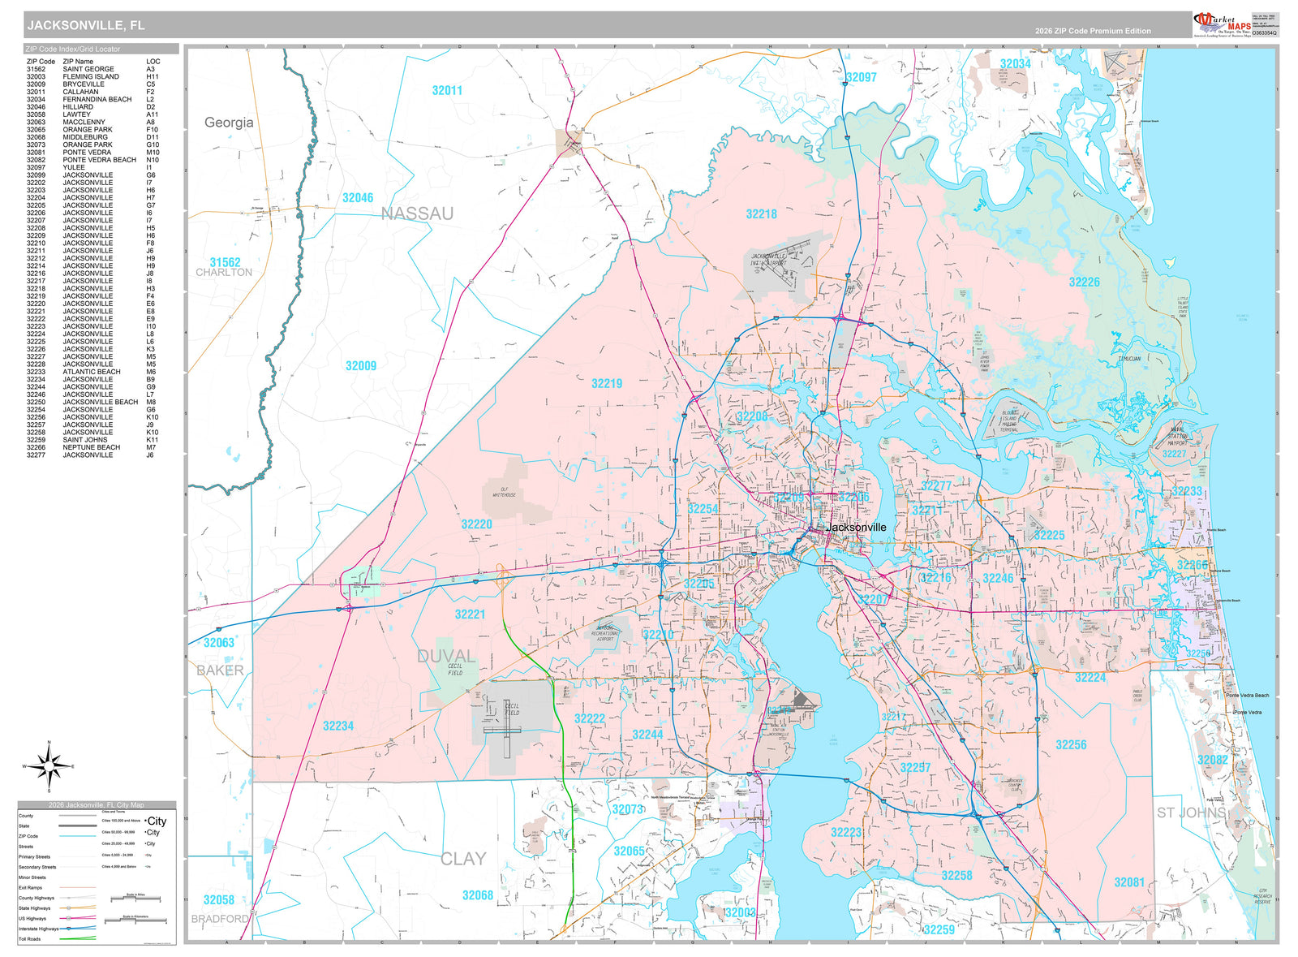Select index row 31562 SAINT GEORGE
This screenshot has height=957, width=1298.
coord(92,69)
